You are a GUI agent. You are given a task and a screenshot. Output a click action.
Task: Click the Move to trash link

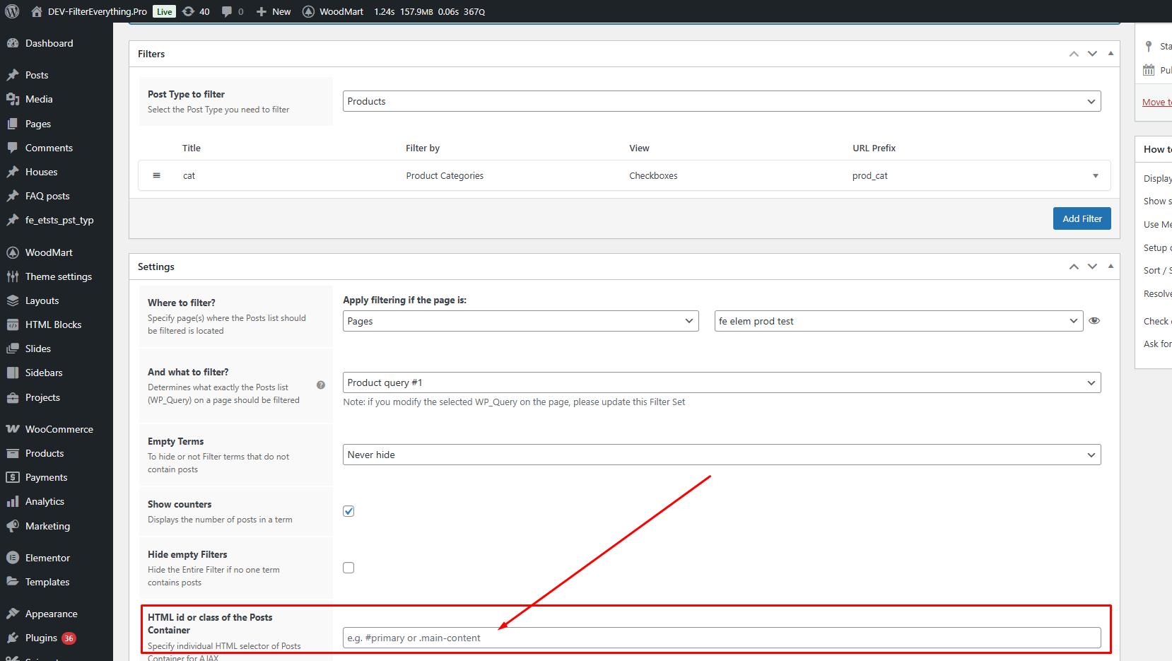point(1156,103)
